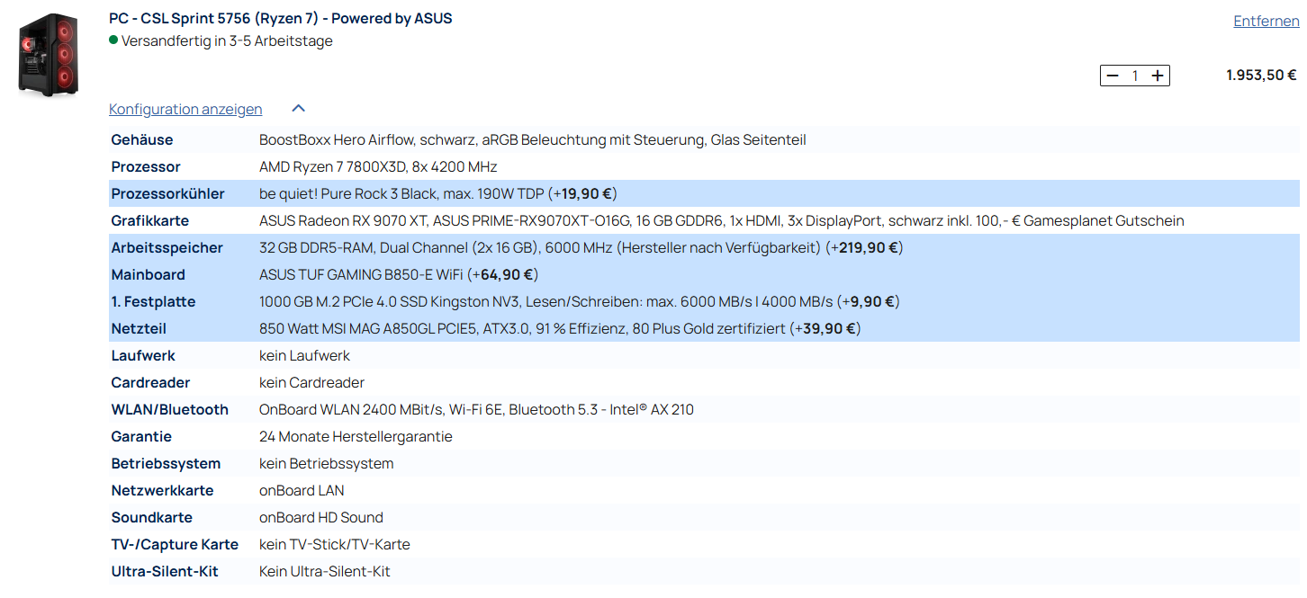Click the 32 GB DDR5-RAM value

point(581,247)
